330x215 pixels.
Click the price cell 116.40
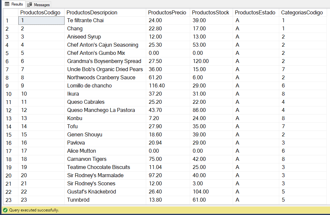(168, 86)
